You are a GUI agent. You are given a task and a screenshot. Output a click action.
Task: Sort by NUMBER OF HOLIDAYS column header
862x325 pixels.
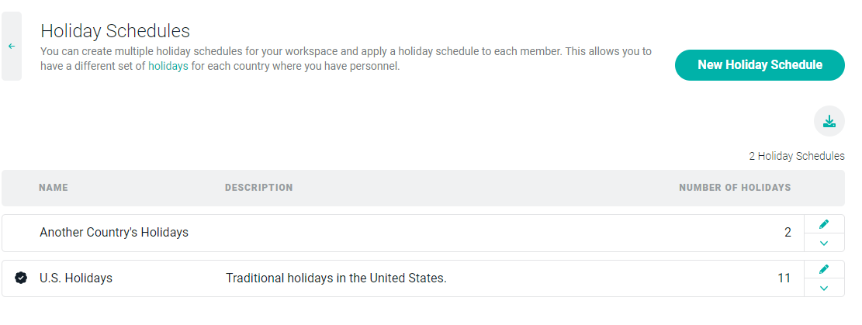pyautogui.click(x=735, y=188)
